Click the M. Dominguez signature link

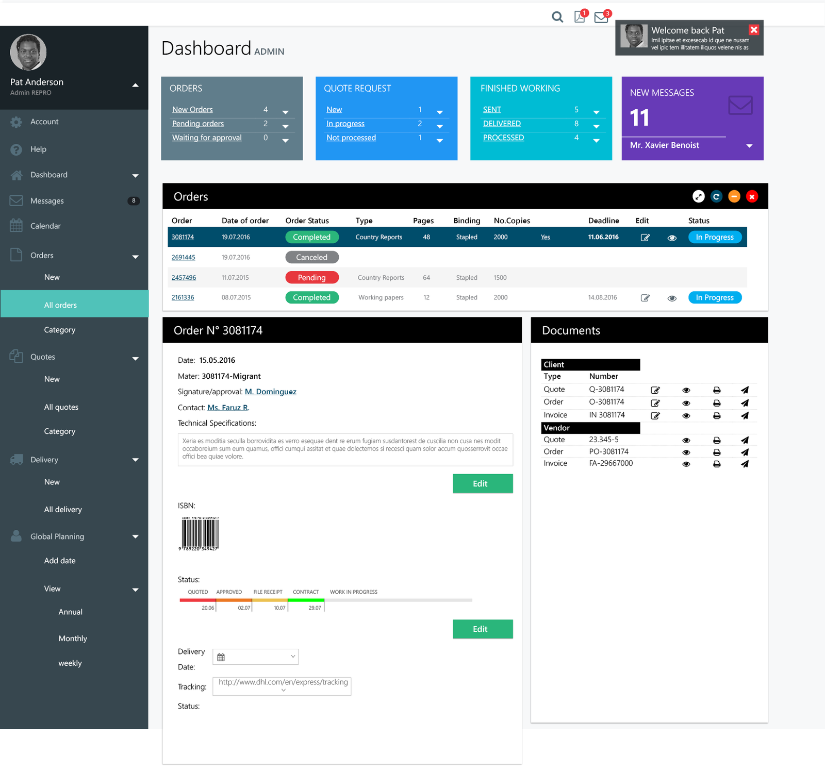click(x=270, y=392)
